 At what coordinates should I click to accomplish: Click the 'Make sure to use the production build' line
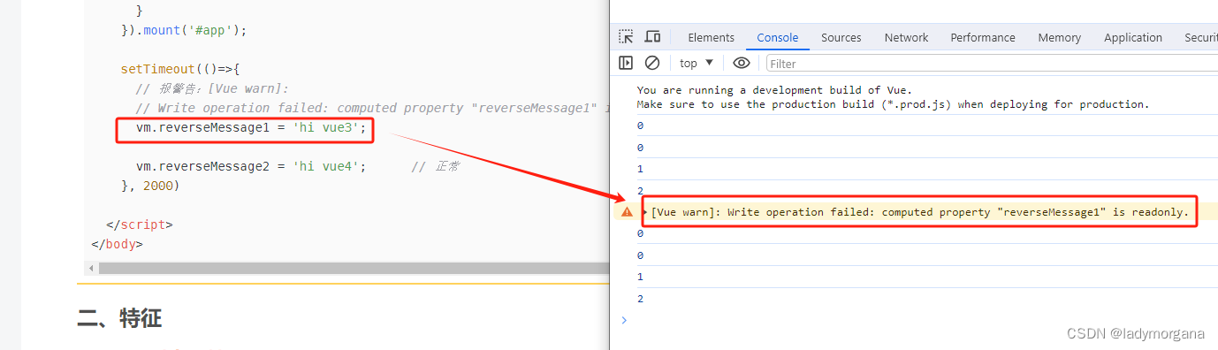893,103
